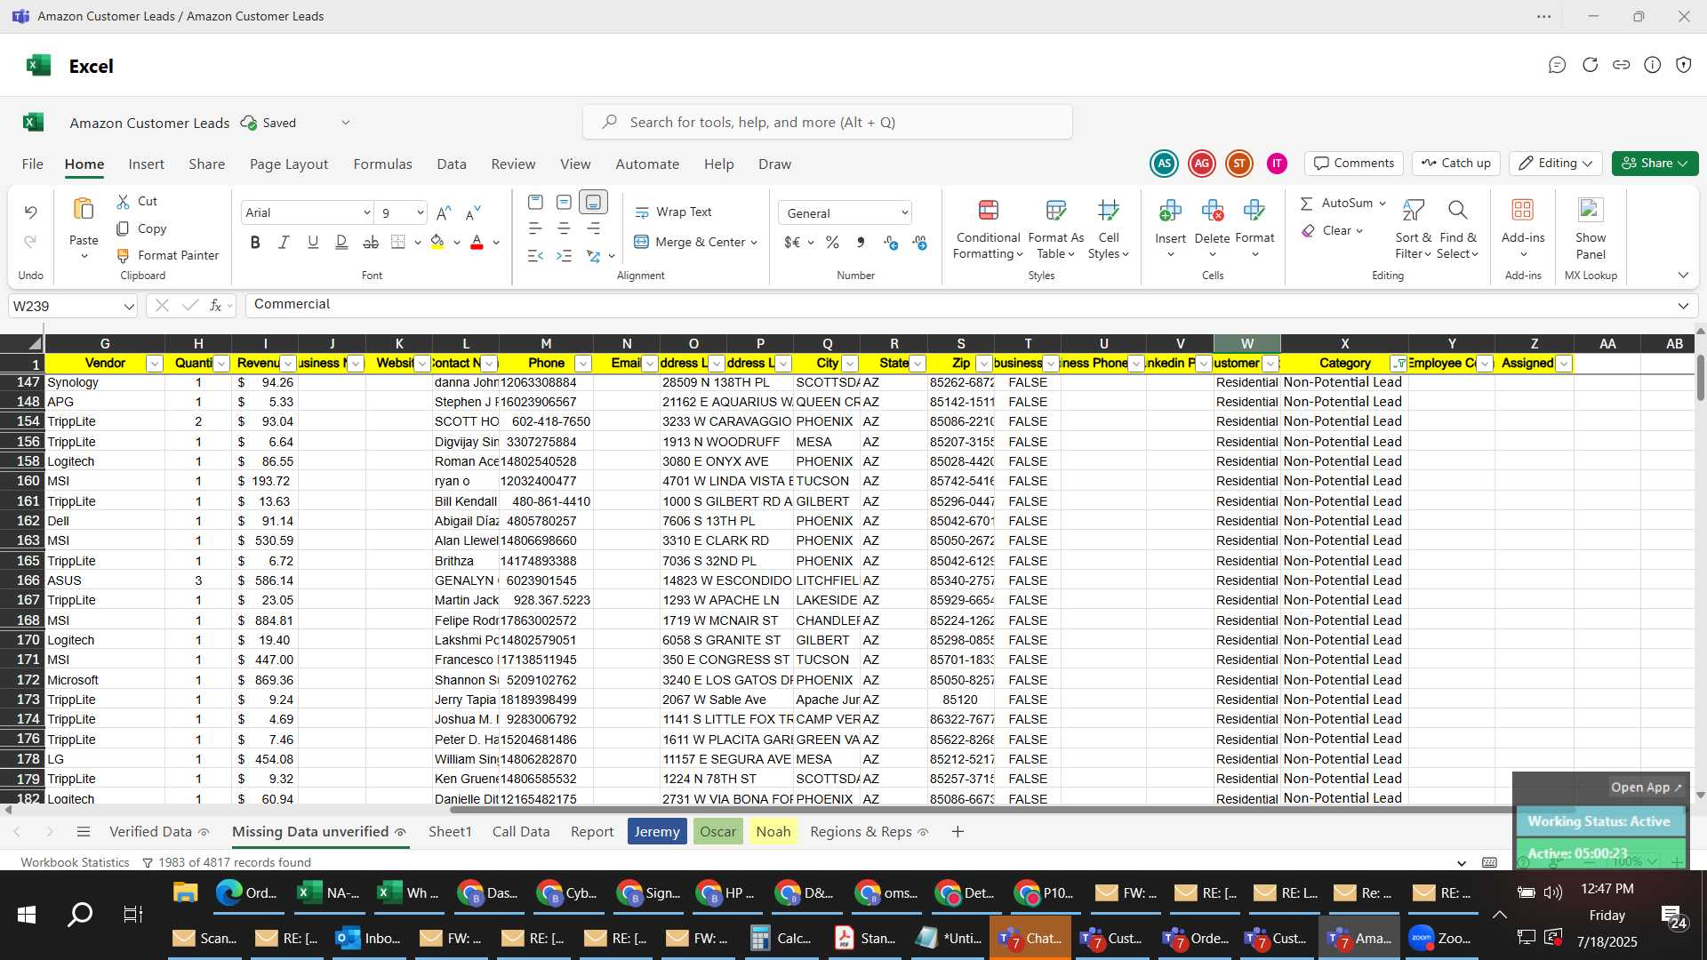Screen dimensions: 1707x960
Task: Increase font size
Action: coord(444,212)
